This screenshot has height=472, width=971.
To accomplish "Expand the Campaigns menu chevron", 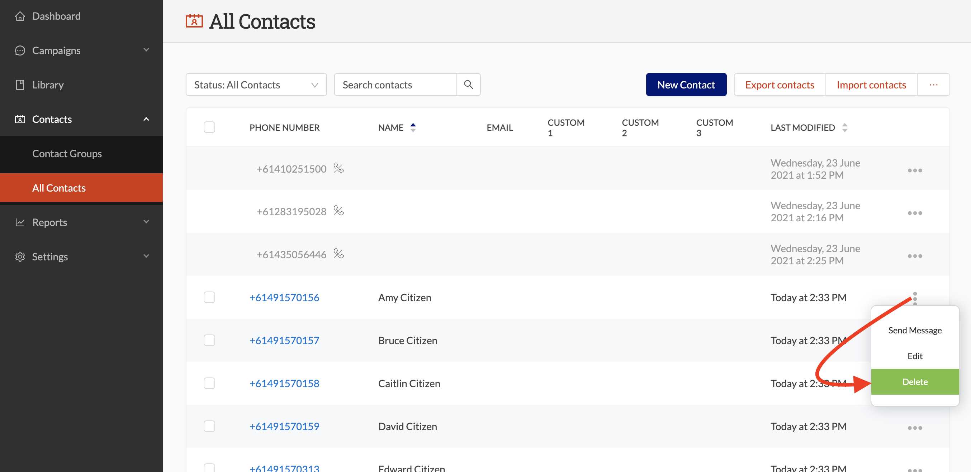I will pos(146,50).
